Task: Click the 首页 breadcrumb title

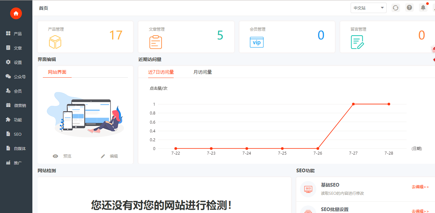Action: (x=43, y=8)
